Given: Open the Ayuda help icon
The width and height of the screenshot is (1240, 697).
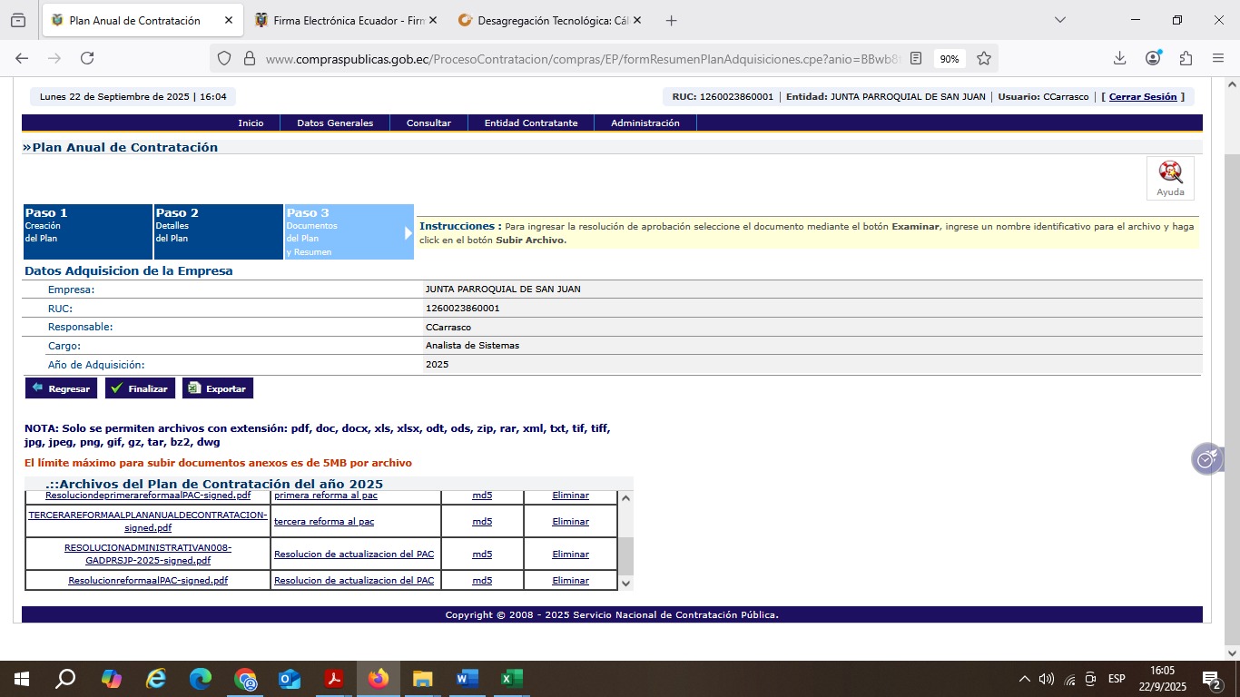Looking at the screenshot, I should 1170,177.
